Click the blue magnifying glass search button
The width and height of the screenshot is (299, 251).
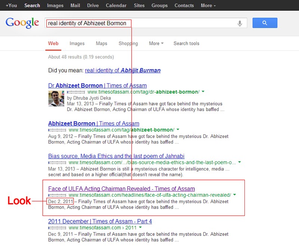265,23
